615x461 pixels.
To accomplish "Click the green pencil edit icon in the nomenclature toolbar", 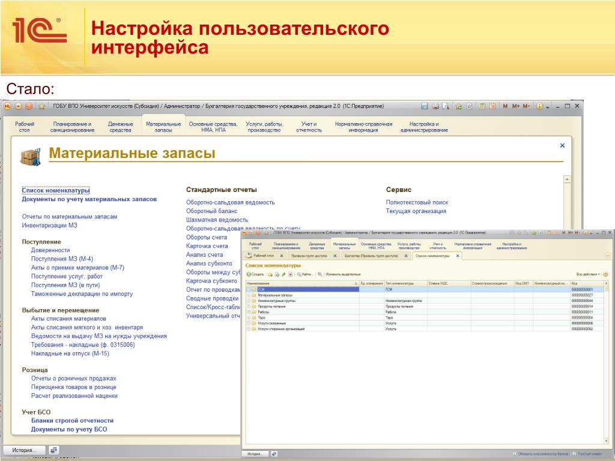I will (283, 274).
